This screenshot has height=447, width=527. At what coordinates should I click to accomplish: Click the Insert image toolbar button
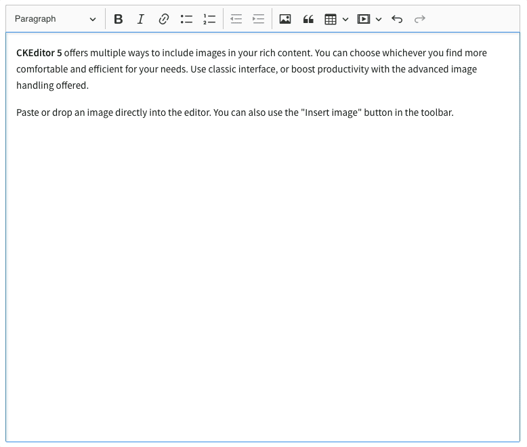[x=285, y=19]
